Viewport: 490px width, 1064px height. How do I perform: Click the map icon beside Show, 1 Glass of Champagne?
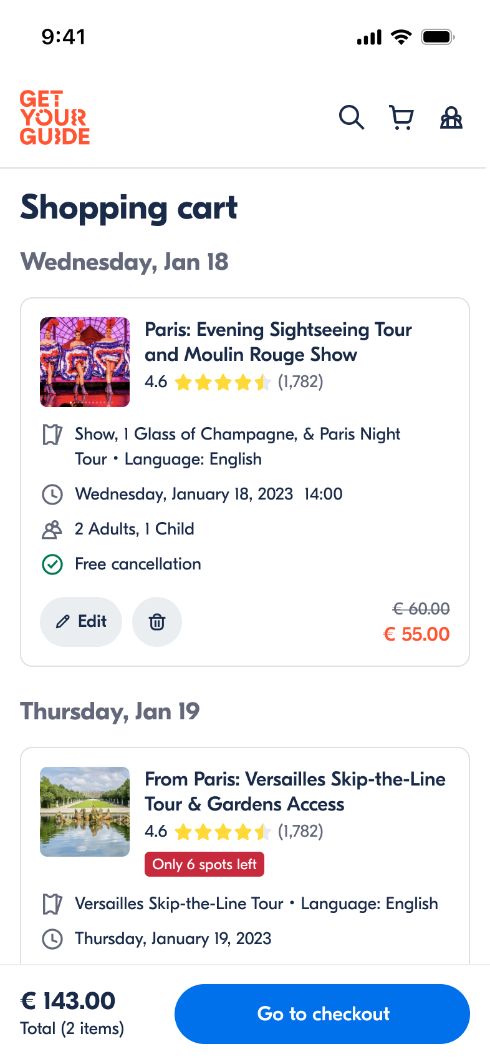(52, 435)
